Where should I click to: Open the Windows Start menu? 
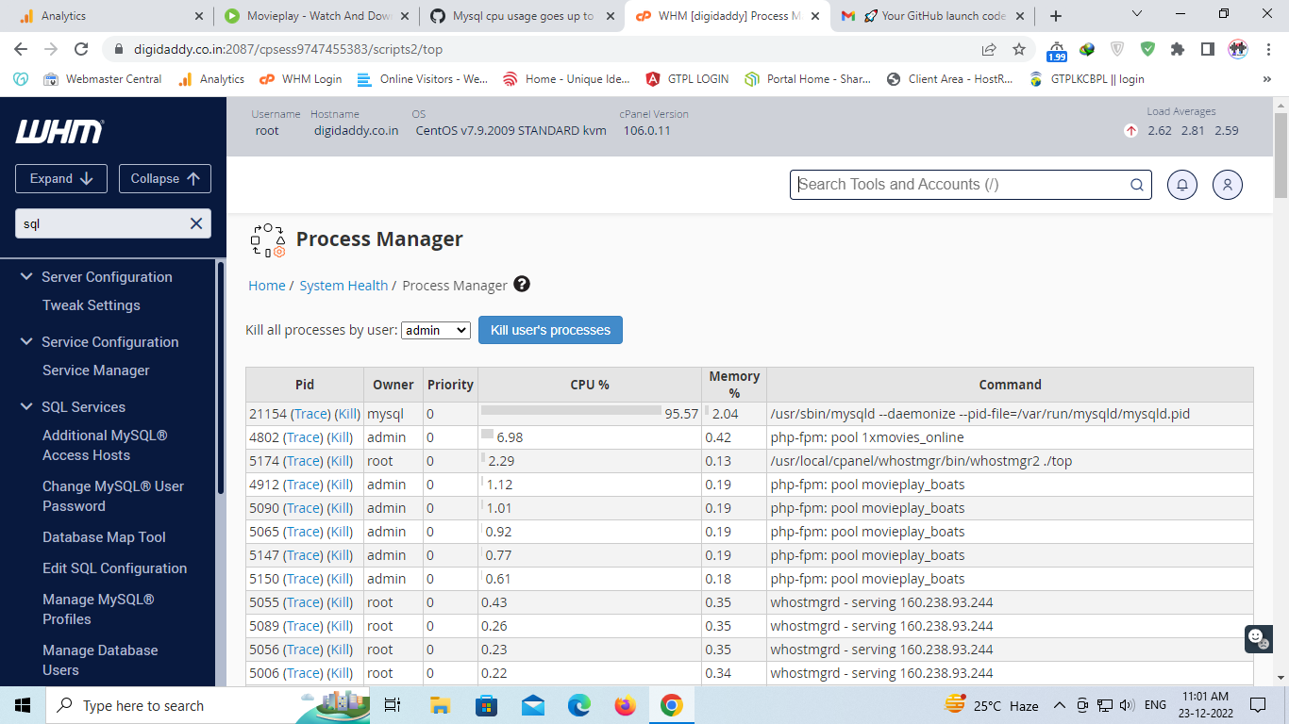click(x=21, y=704)
